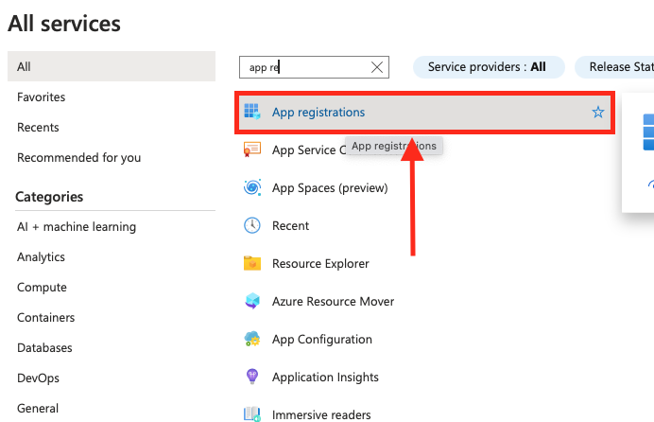Open the Immersive readers book icon
The height and width of the screenshot is (422, 654).
(252, 414)
